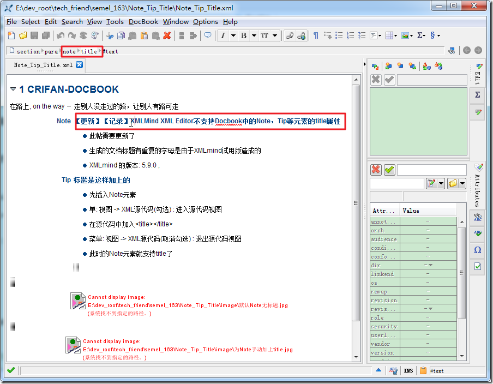Open the Sigma tab on the right sidebar

pyautogui.click(x=477, y=95)
